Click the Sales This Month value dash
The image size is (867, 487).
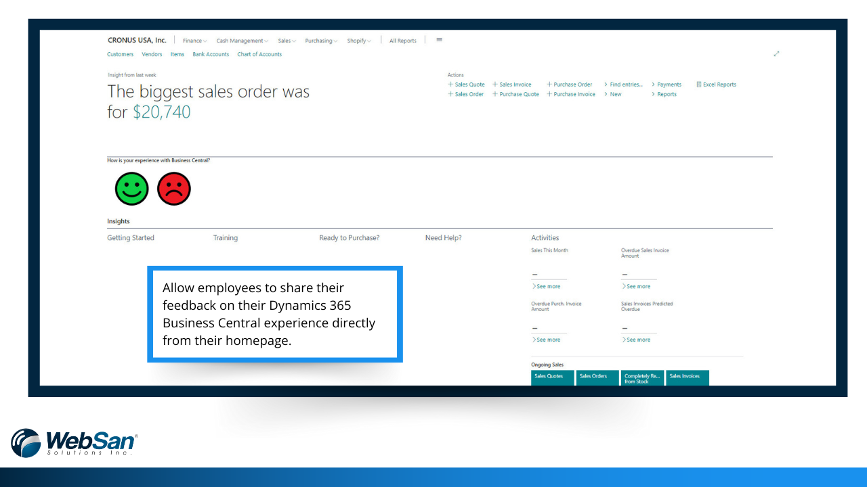535,275
